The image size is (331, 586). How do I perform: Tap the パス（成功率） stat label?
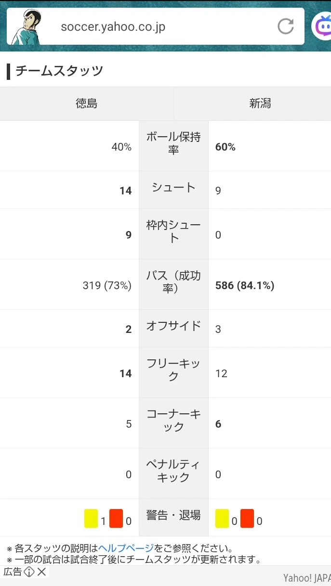173,282
